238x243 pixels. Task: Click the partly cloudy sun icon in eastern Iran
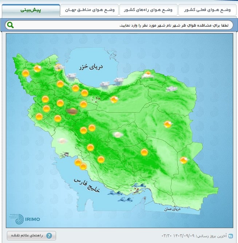coord(167,124)
